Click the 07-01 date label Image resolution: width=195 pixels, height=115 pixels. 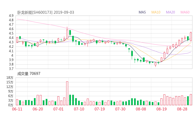[x=58, y=109]
